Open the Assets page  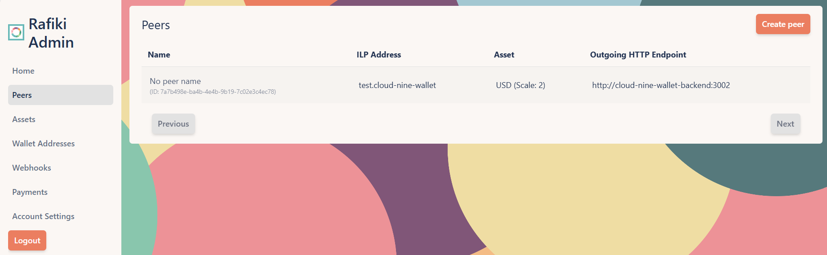(24, 119)
